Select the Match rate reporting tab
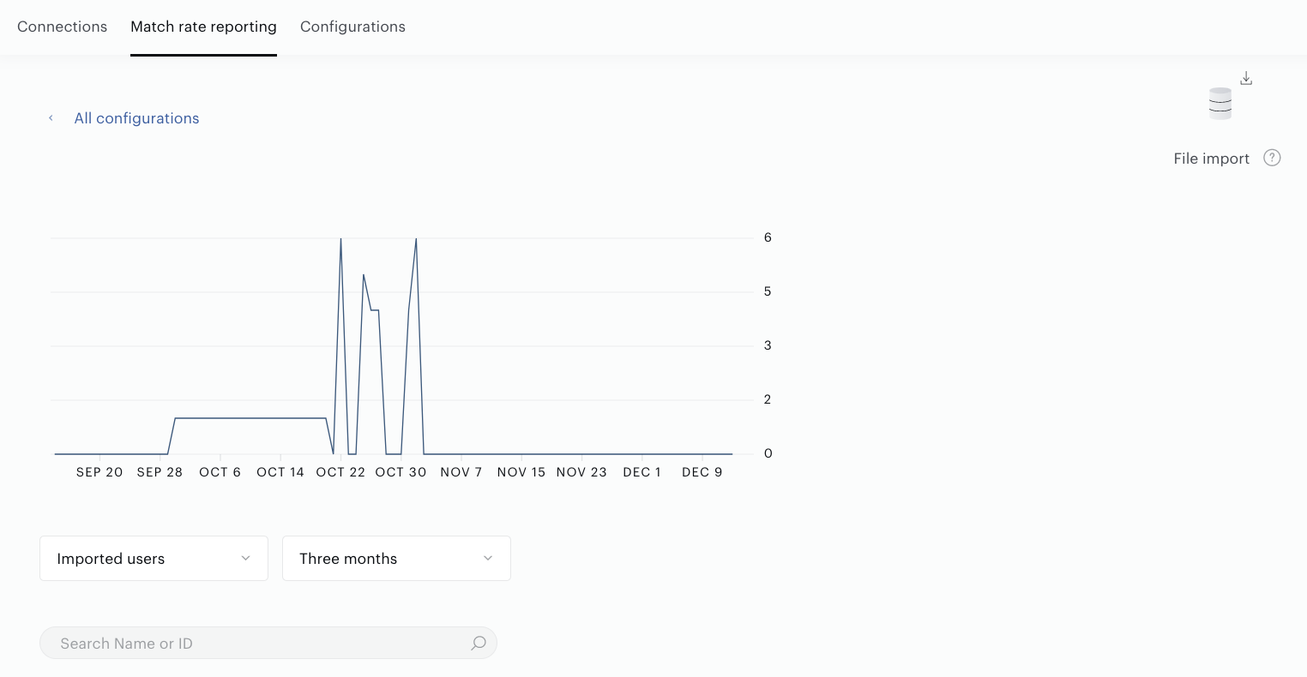This screenshot has width=1307, height=677. coord(203,27)
